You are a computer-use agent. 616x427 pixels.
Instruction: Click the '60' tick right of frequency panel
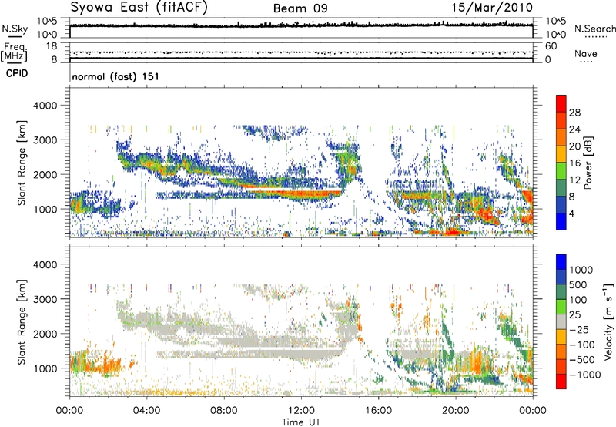(x=551, y=46)
